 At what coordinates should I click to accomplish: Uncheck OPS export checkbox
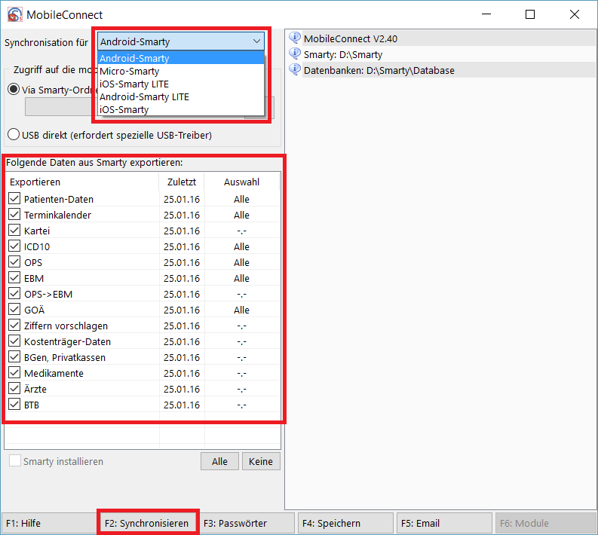click(14, 261)
